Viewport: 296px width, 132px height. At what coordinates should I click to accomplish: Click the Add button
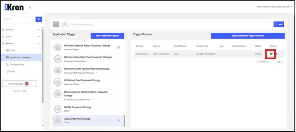(279, 24)
